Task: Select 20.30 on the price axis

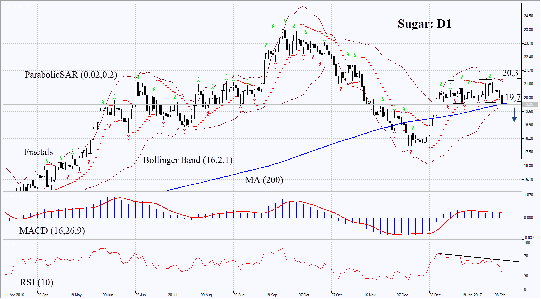Action: point(528,98)
